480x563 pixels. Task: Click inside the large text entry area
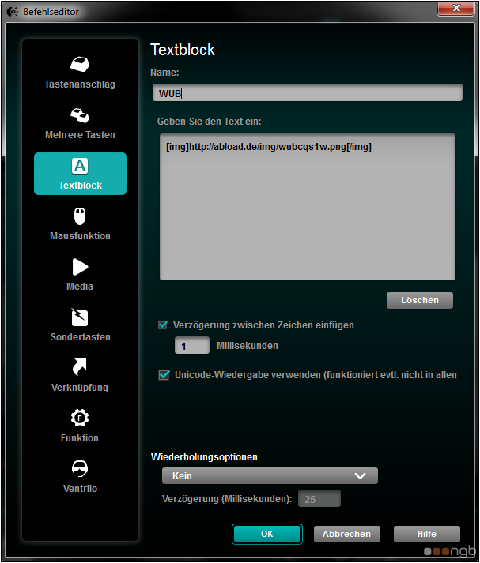[x=307, y=213]
